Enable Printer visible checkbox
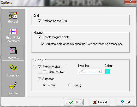 (x=44, y=72)
